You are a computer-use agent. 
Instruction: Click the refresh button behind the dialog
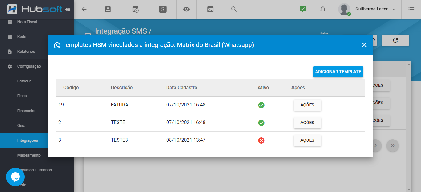click(x=395, y=40)
